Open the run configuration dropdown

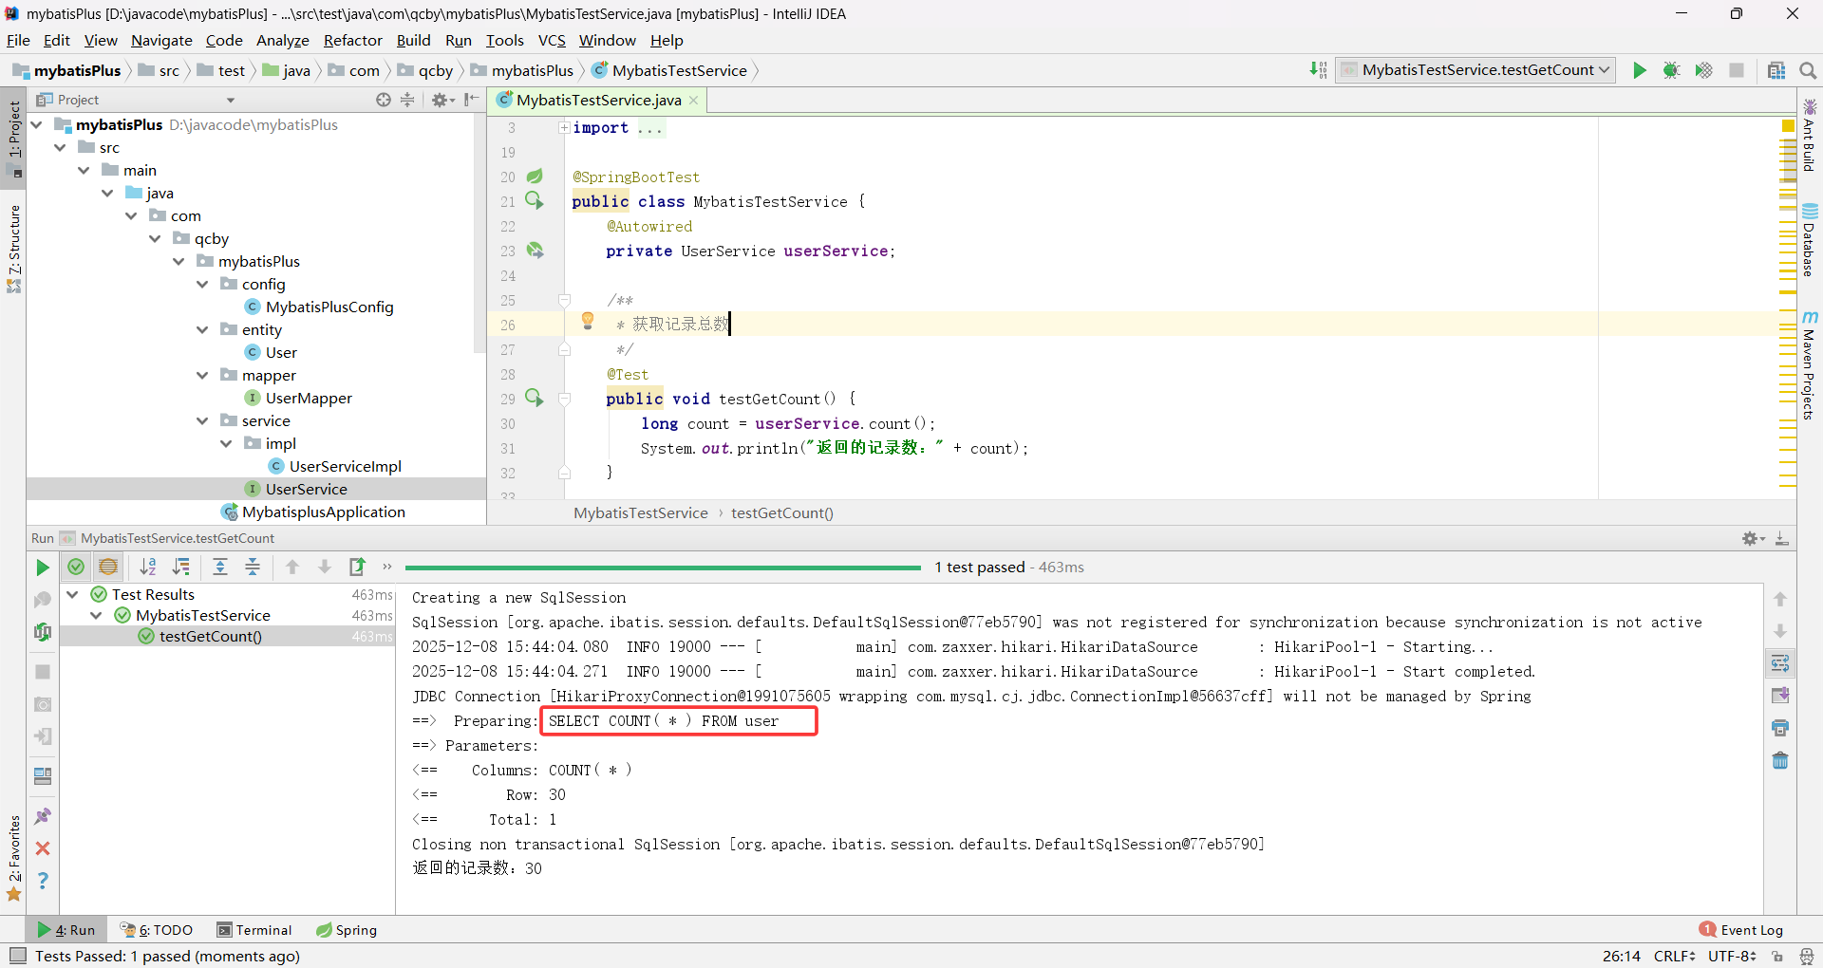click(1476, 70)
